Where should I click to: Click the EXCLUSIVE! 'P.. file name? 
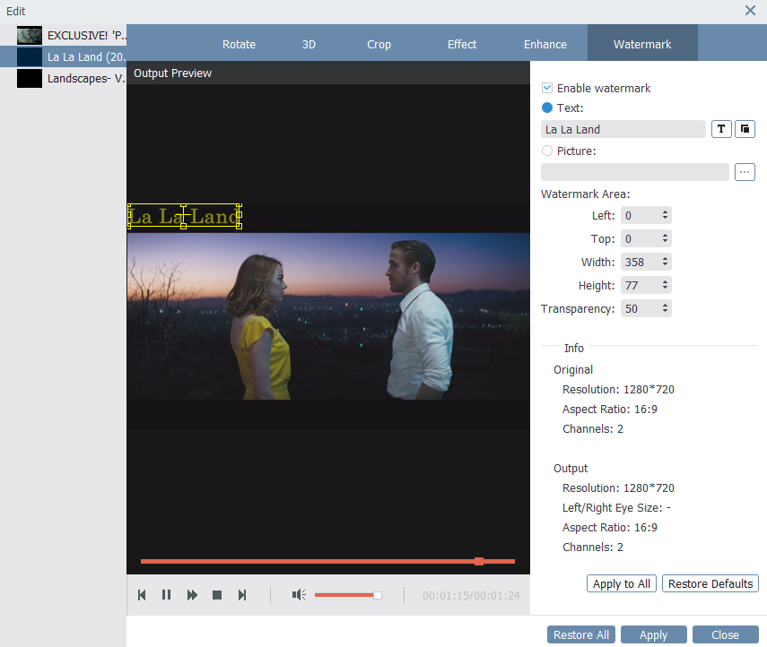coord(87,35)
